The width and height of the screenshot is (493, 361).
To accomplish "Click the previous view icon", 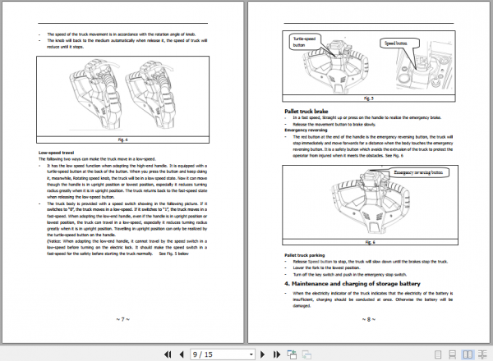I will coord(292,354).
